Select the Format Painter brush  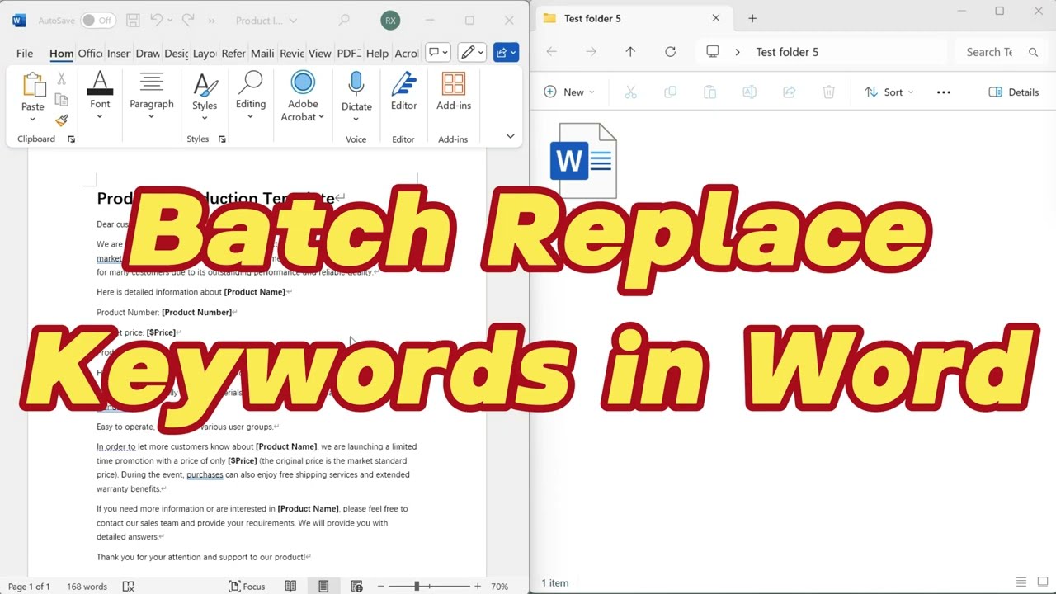coord(61,120)
